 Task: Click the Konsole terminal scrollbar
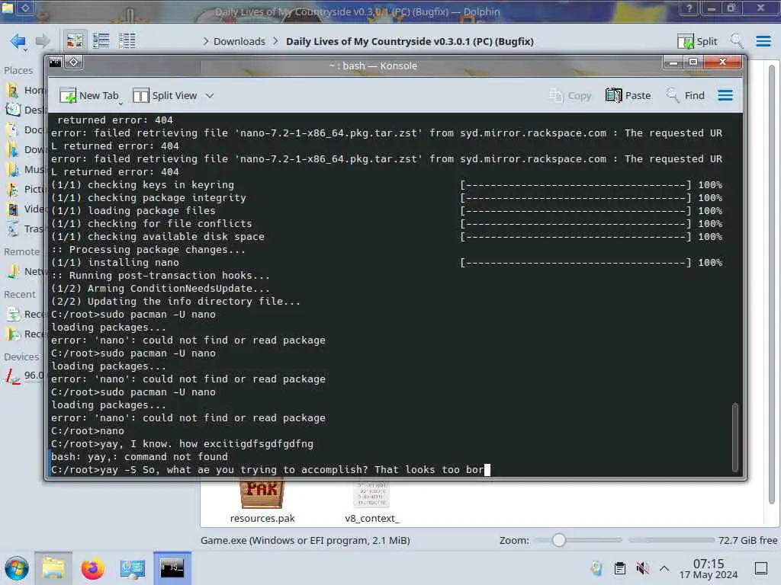click(734, 438)
